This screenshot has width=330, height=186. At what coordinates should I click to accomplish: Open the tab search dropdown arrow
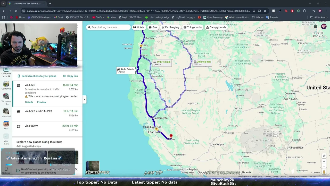pos(3,4)
